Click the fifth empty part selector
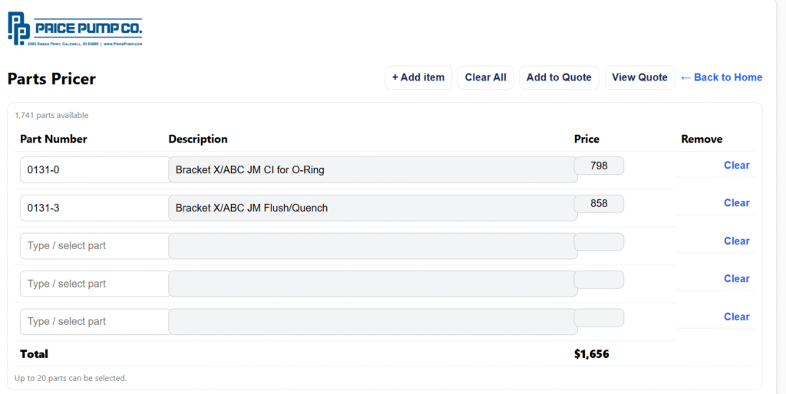 tap(94, 321)
